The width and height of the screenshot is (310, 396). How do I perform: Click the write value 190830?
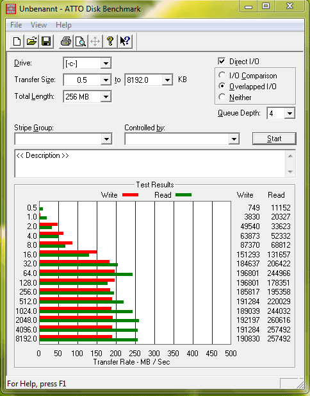point(248,339)
